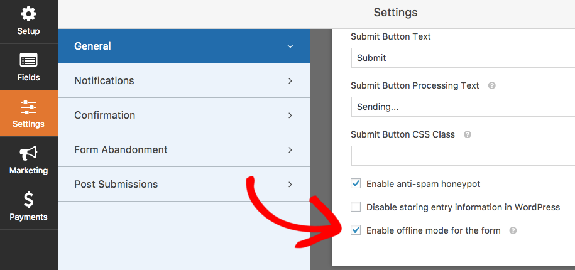The image size is (575, 270).
Task: Uncheck Enable anti-spam honeypot
Action: click(x=356, y=183)
